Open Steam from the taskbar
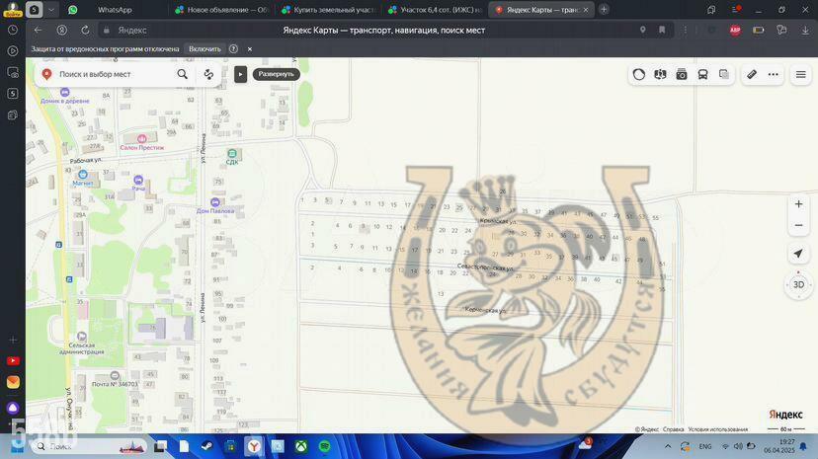Viewport: 818px width, 459px height. [207, 446]
